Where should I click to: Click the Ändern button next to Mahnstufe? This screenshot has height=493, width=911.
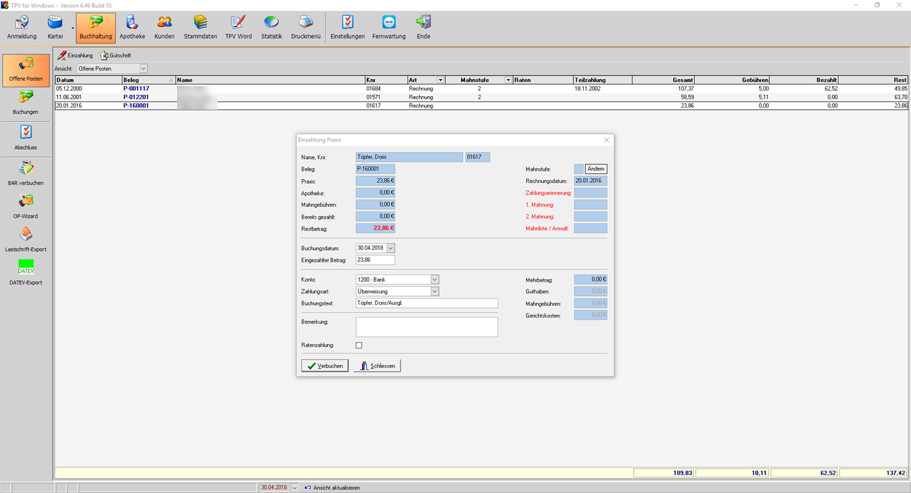[x=596, y=169]
